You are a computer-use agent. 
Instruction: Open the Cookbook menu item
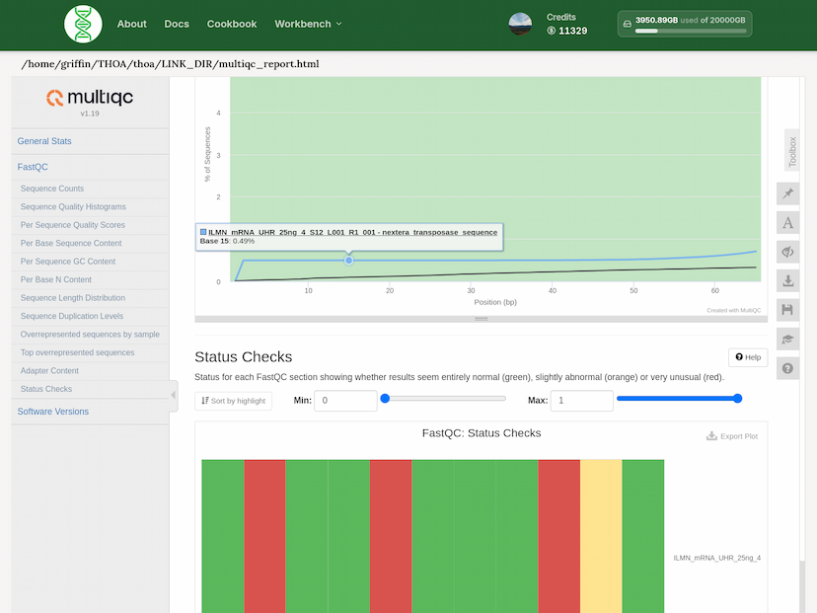232,24
